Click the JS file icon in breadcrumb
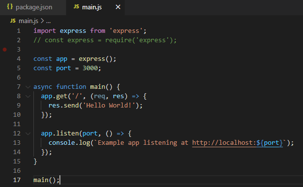The width and height of the screenshot is (303, 187). coord(13,21)
